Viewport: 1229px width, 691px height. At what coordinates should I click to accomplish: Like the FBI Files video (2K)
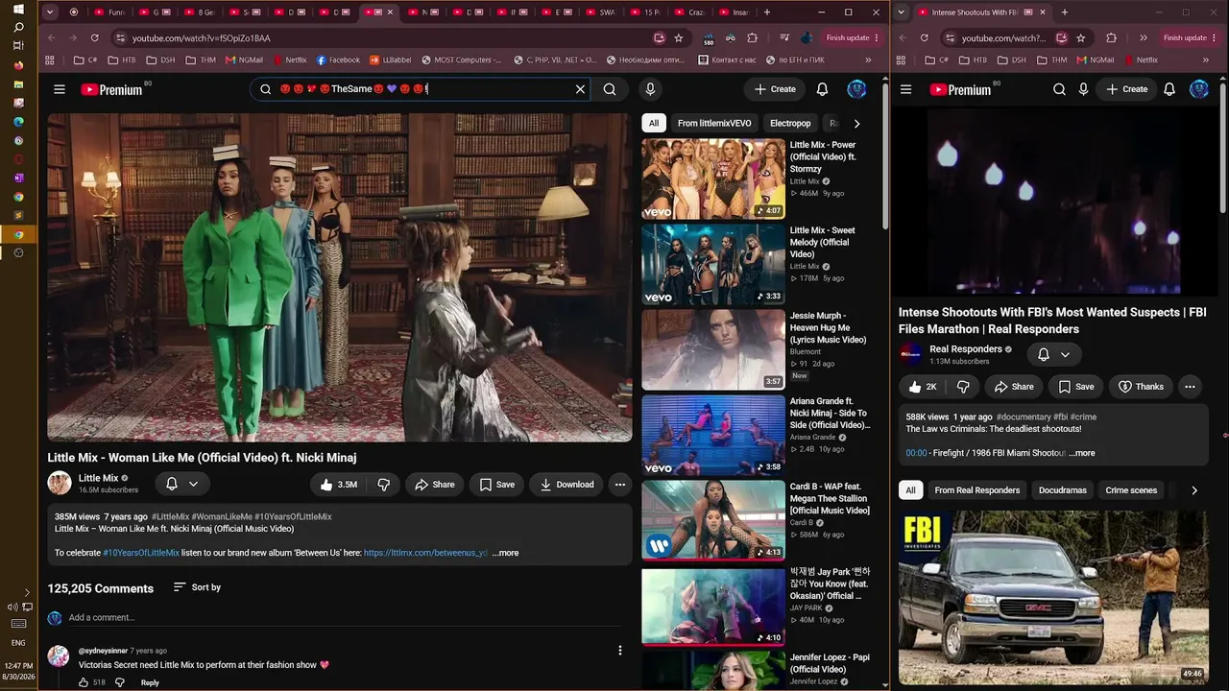923,387
